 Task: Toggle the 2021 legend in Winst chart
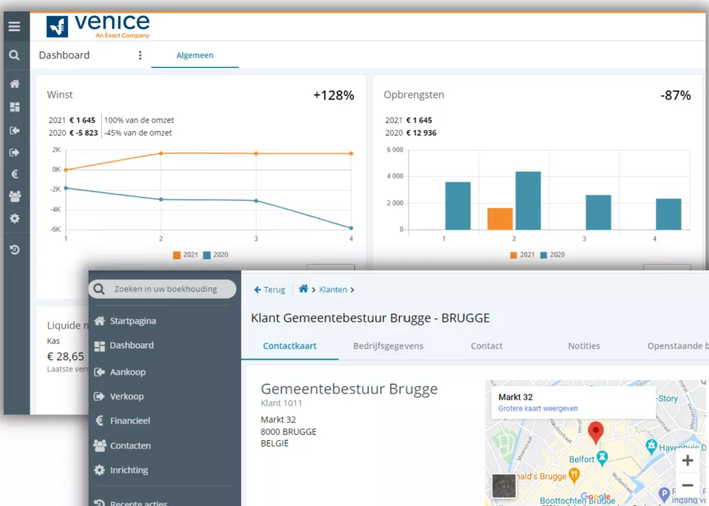point(184,255)
